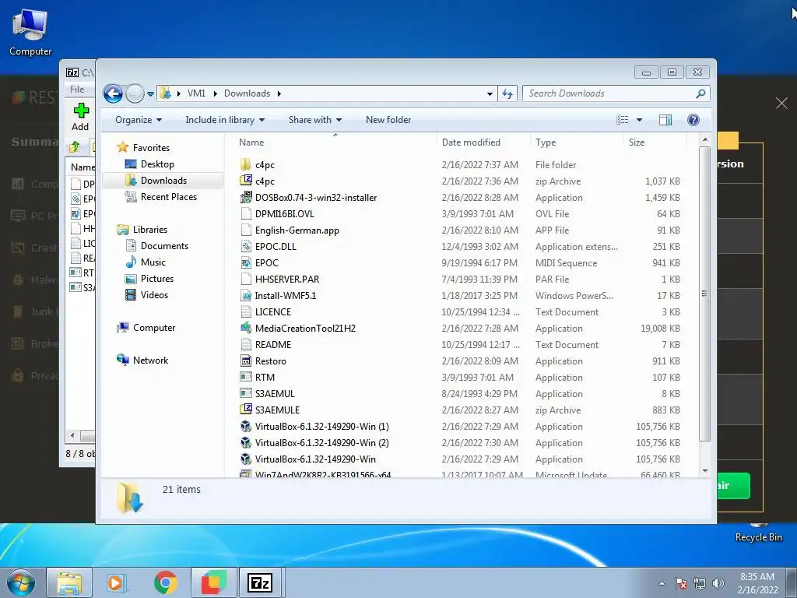Open the Music library
The image size is (797, 598).
146,262
